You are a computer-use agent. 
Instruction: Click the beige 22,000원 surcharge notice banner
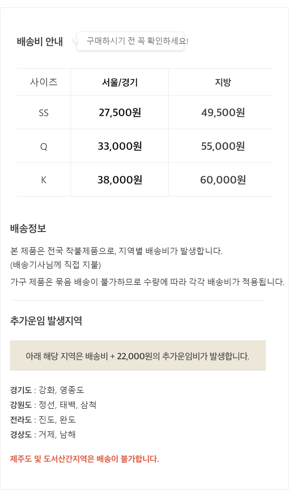coord(138,356)
